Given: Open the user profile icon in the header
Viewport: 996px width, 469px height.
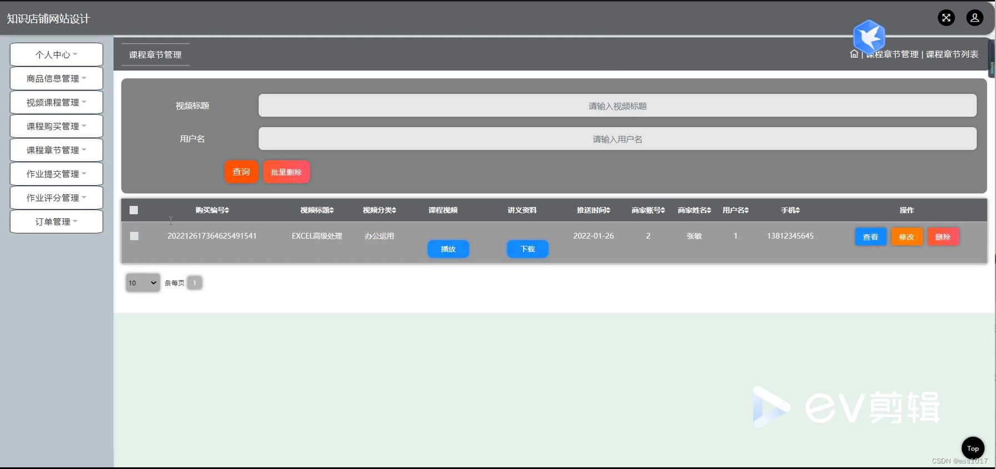Looking at the screenshot, I should 974,18.
